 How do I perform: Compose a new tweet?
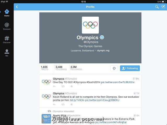[163, 7]
